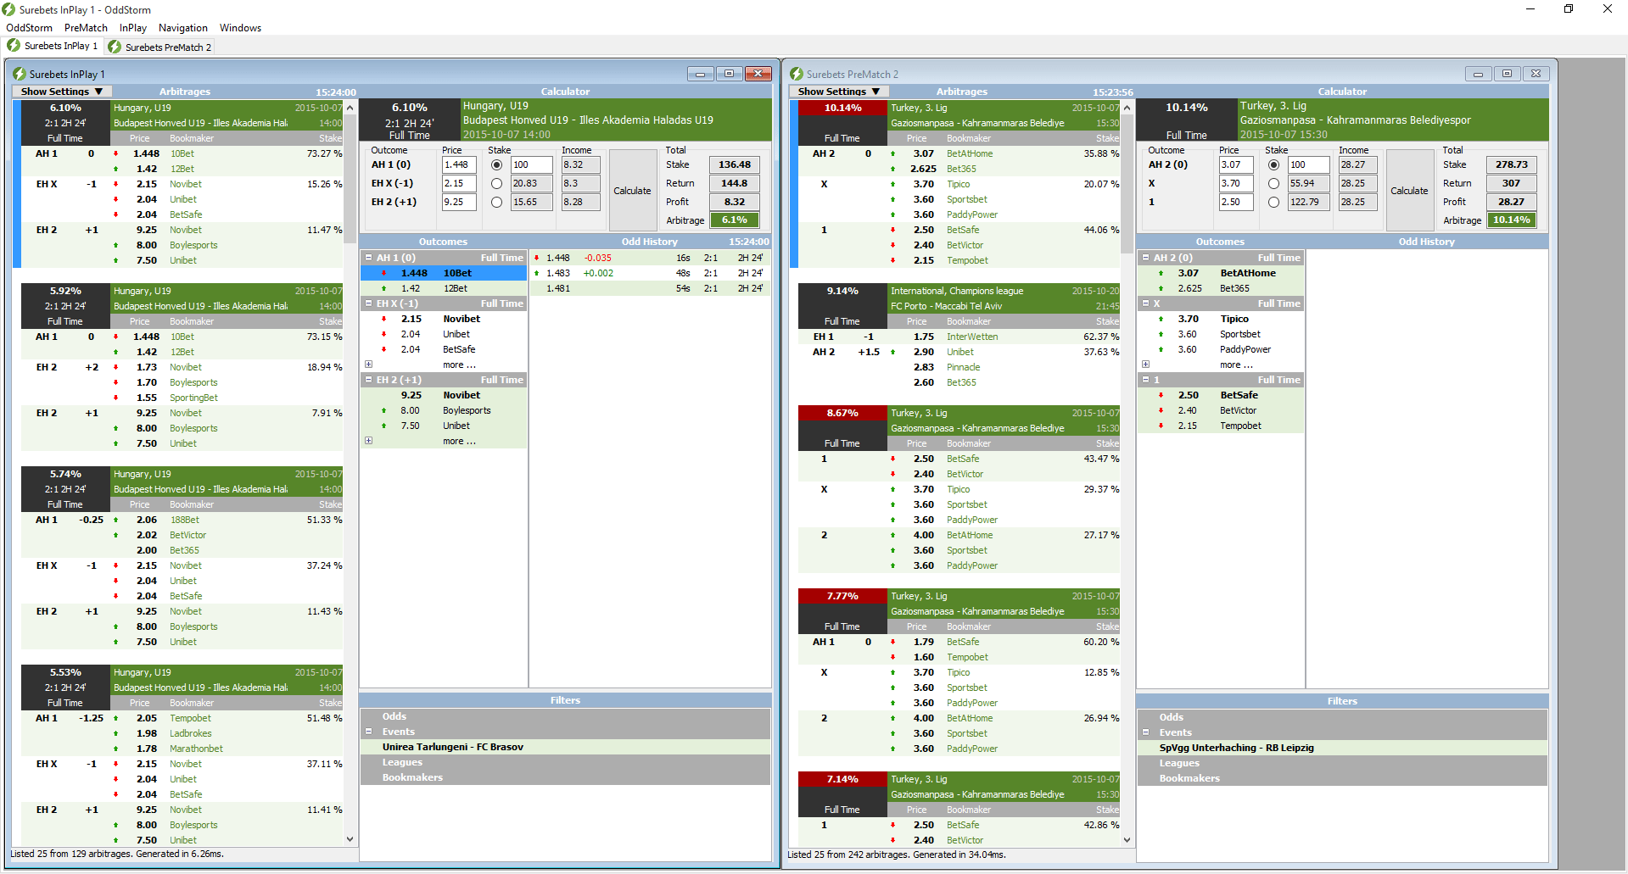
Task: Open the Bookmakers filter in PreMatch
Action: pos(1342,778)
